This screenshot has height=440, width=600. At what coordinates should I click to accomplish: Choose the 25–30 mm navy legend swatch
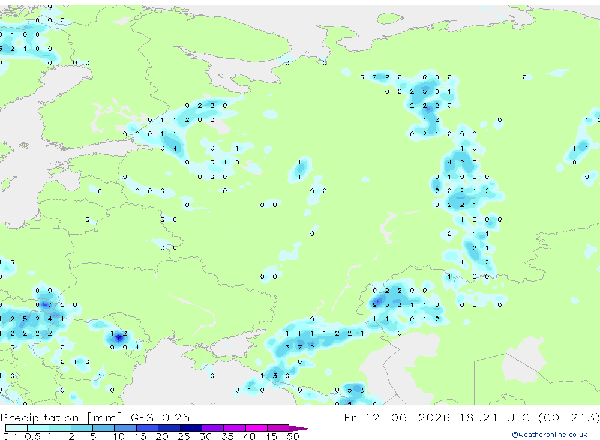pos(191,428)
